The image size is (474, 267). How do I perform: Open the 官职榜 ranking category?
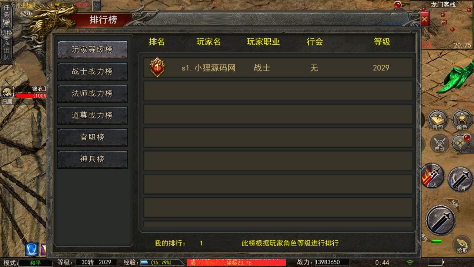pyautogui.click(x=92, y=137)
